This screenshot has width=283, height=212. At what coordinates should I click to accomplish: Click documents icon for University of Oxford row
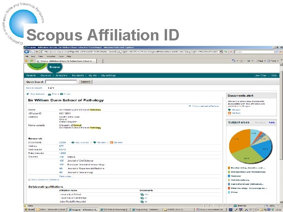pos(142,194)
